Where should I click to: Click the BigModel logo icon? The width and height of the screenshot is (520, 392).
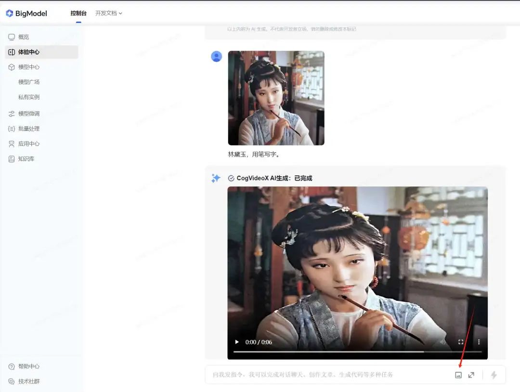click(x=10, y=13)
